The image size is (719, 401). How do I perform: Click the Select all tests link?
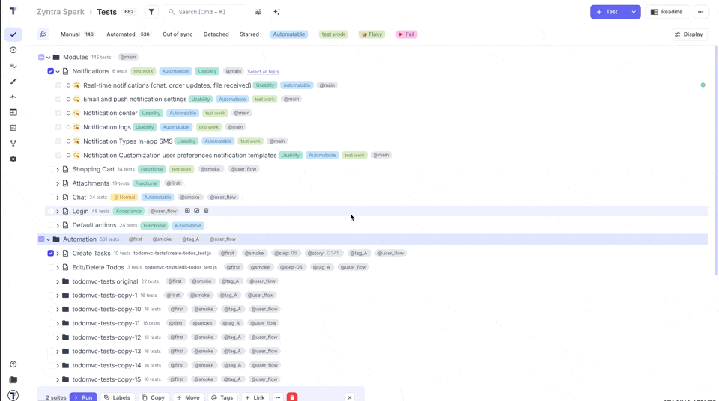click(263, 72)
